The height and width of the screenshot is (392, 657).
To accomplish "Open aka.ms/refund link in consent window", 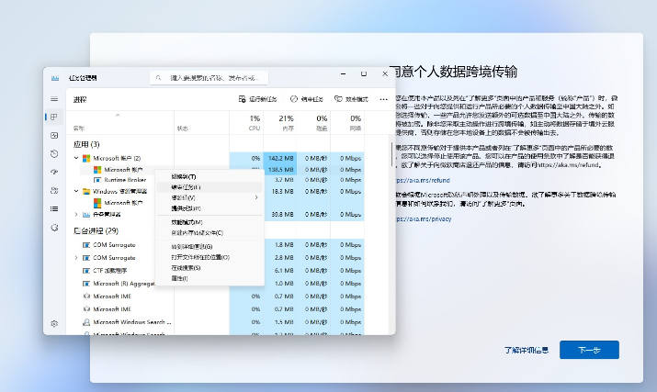I will [x=423, y=181].
